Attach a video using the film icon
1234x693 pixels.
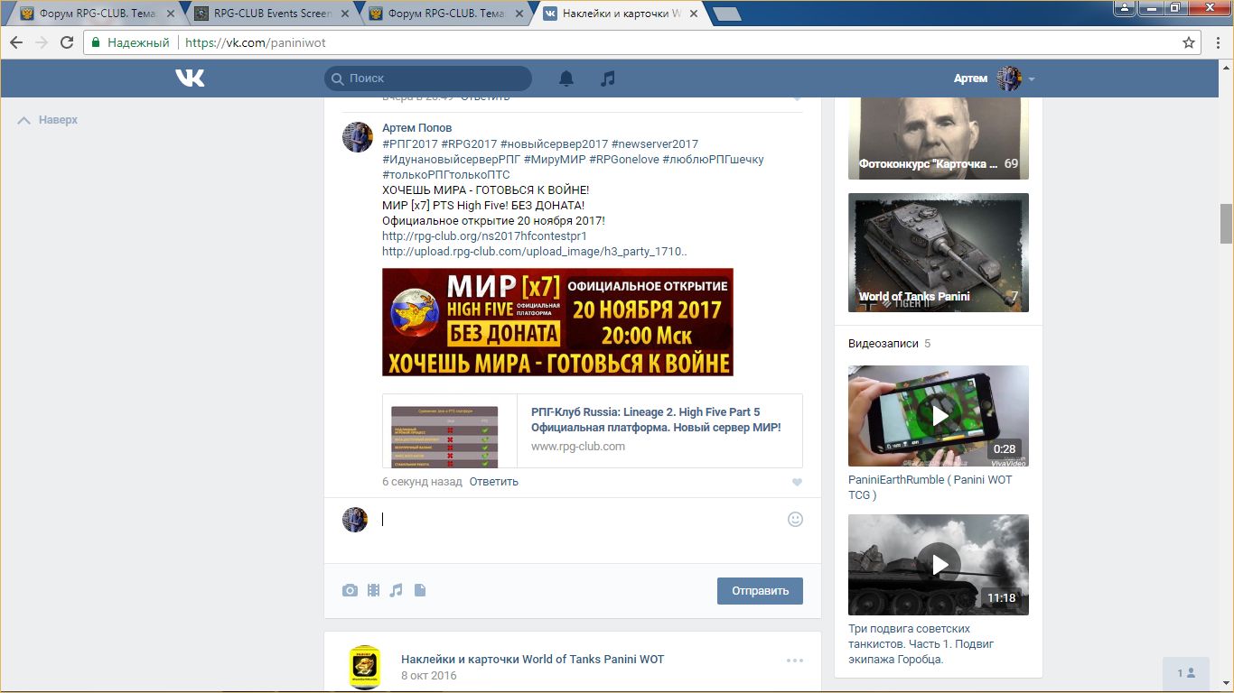click(373, 590)
